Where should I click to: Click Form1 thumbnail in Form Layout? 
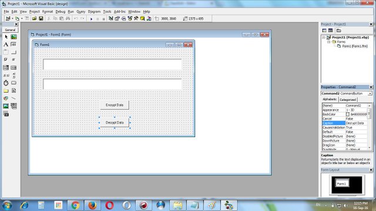pos(342,183)
